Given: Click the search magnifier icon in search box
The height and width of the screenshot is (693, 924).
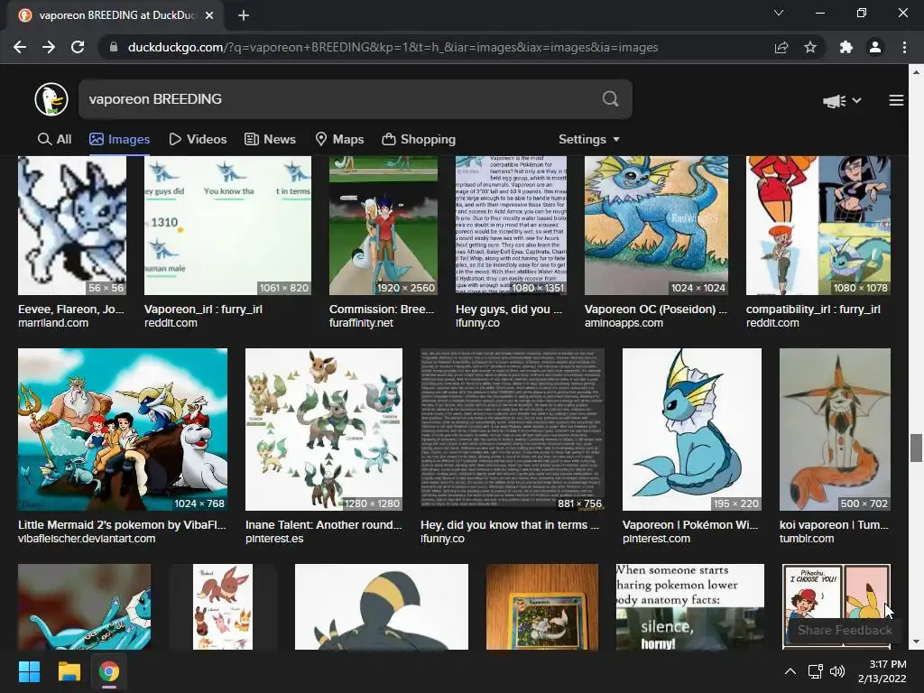Looking at the screenshot, I should pos(611,99).
